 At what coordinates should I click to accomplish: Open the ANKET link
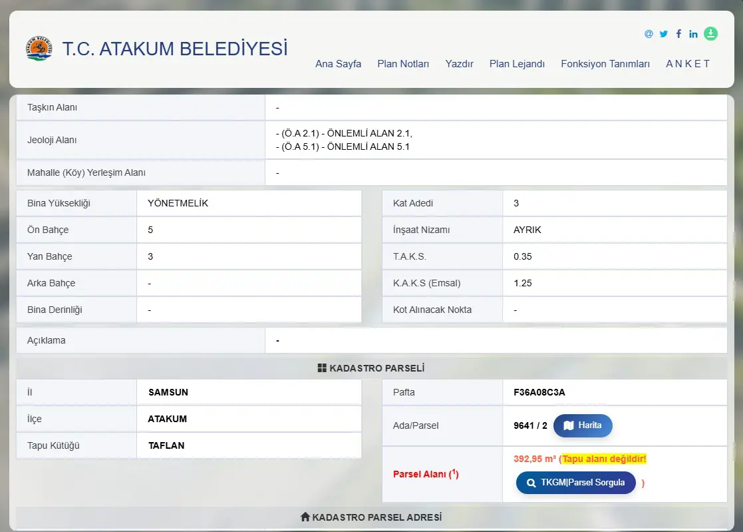tap(688, 63)
